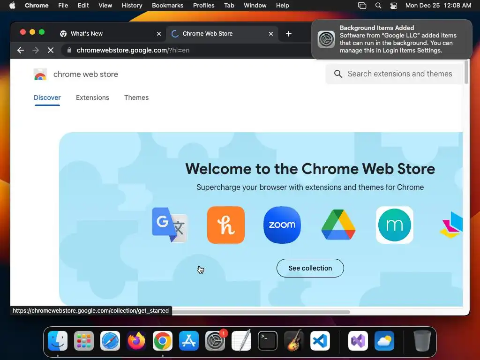Open the History menu

click(x=132, y=6)
